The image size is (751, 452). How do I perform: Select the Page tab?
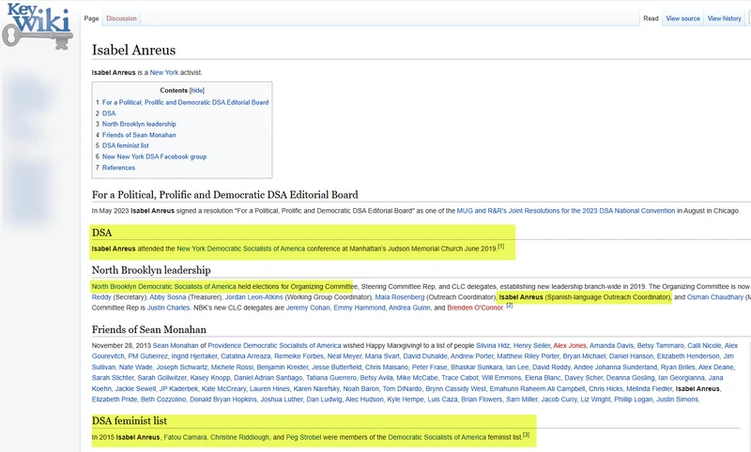pos(91,19)
